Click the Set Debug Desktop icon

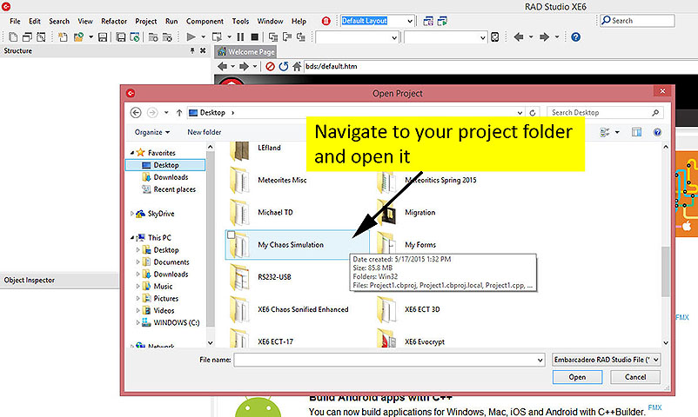pos(442,21)
